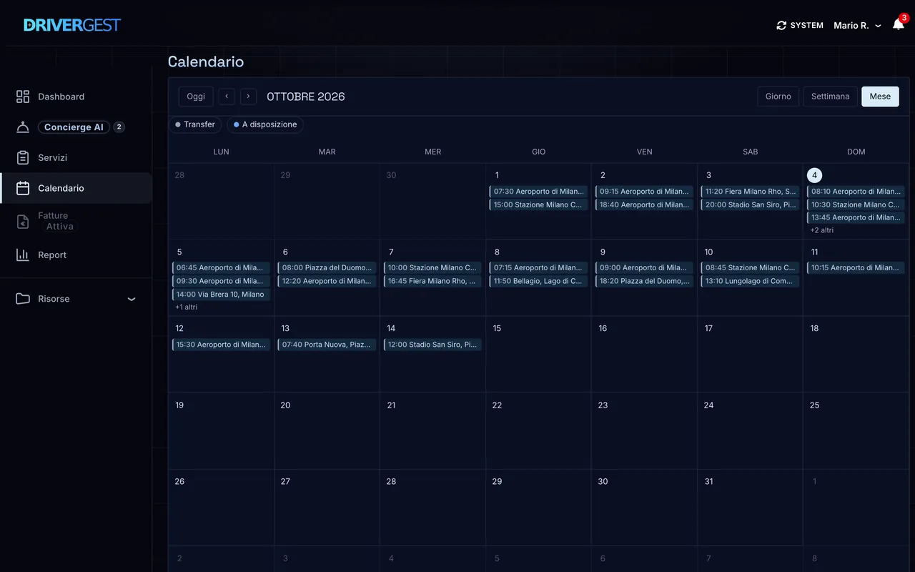Open the 20:00 Stadio San Siro event

[x=750, y=204]
